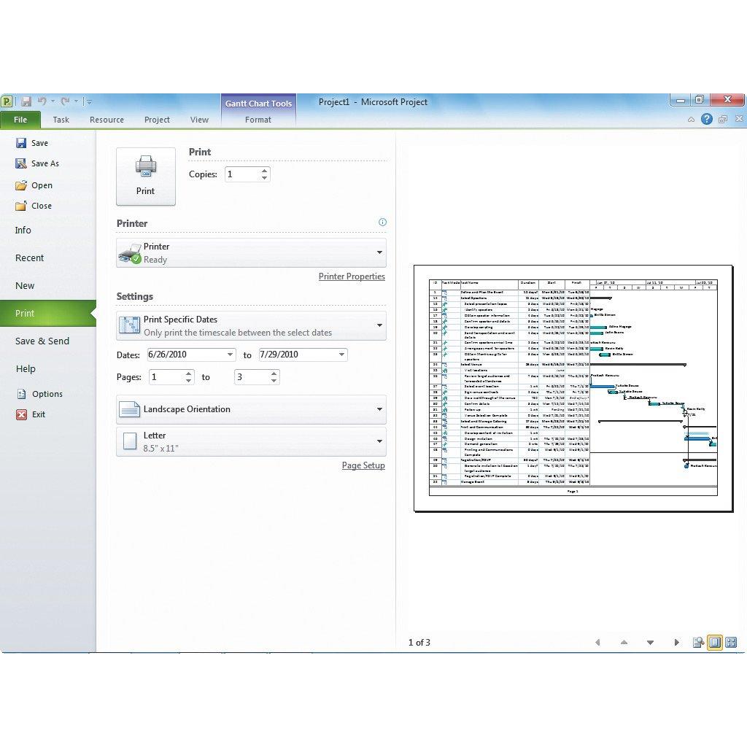This screenshot has height=747, width=747.
Task: Close the document with the small X icon
Action: (x=739, y=119)
